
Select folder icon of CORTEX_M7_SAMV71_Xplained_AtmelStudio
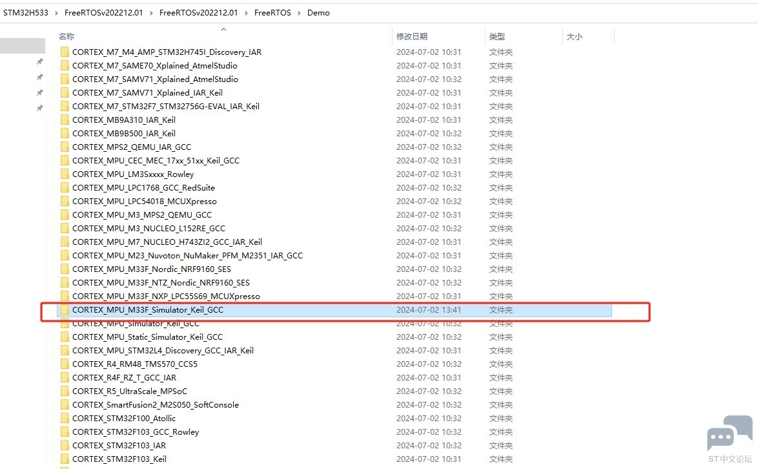[65, 79]
